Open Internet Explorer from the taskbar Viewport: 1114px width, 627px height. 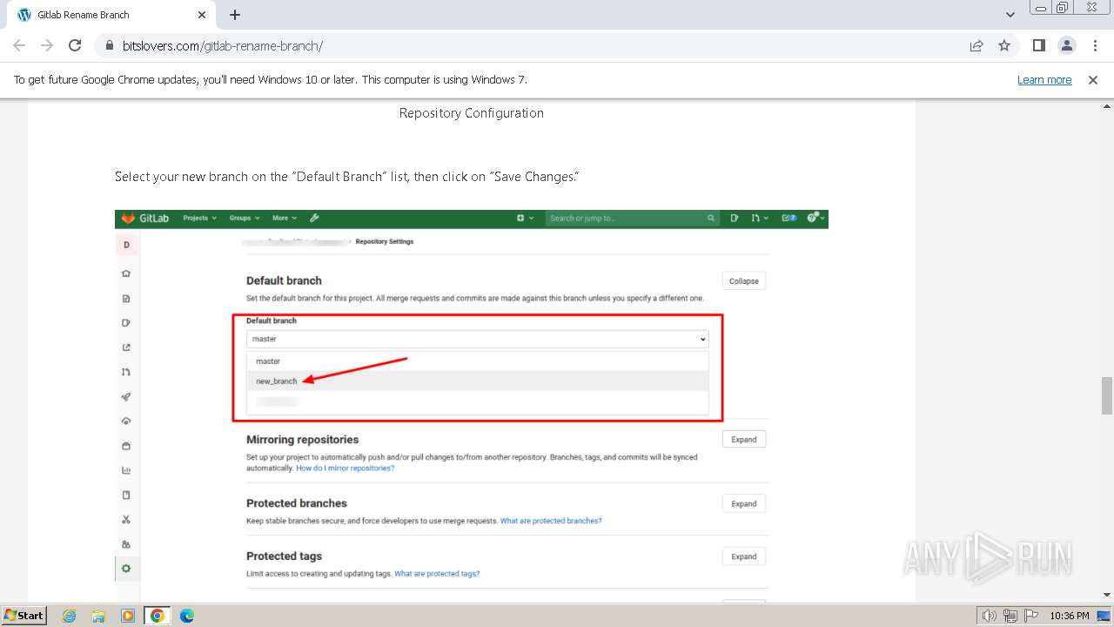pyautogui.click(x=70, y=616)
